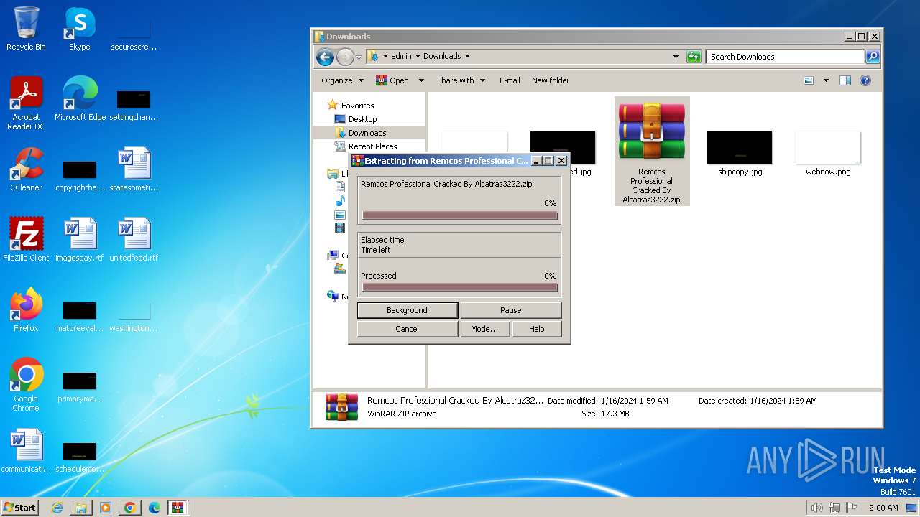Click the Processed total progress bar

[x=460, y=288]
